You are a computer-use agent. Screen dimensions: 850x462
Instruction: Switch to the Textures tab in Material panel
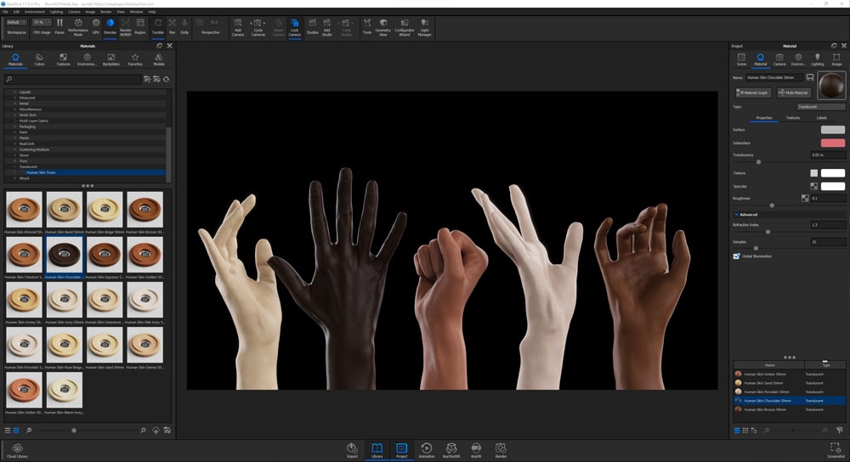click(x=792, y=118)
